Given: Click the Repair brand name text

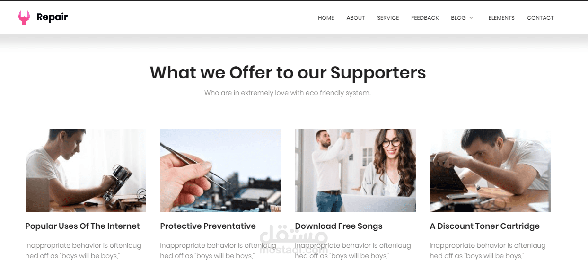Looking at the screenshot, I should (52, 17).
